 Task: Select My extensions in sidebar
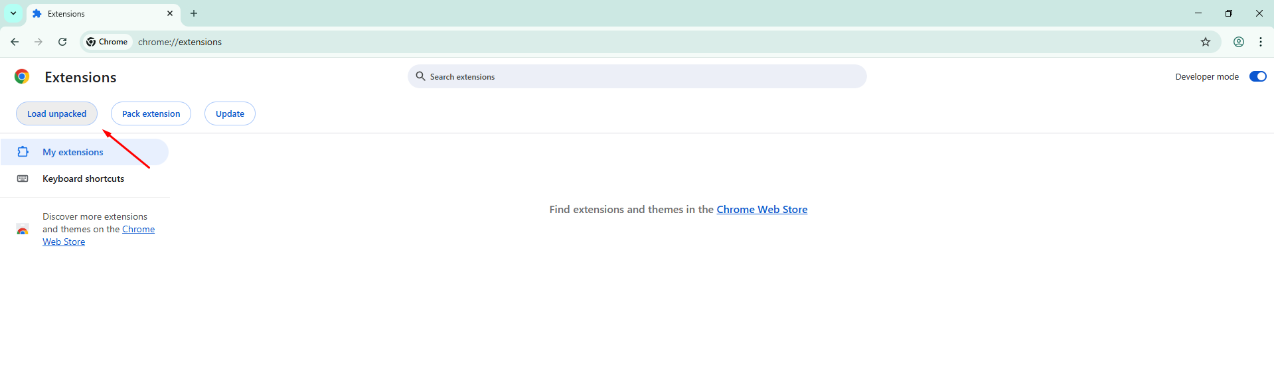coord(84,152)
